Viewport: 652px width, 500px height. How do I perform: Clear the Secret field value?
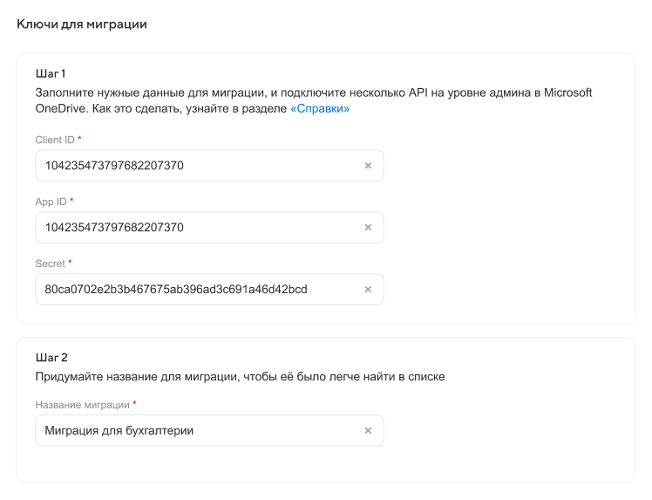[x=368, y=290]
